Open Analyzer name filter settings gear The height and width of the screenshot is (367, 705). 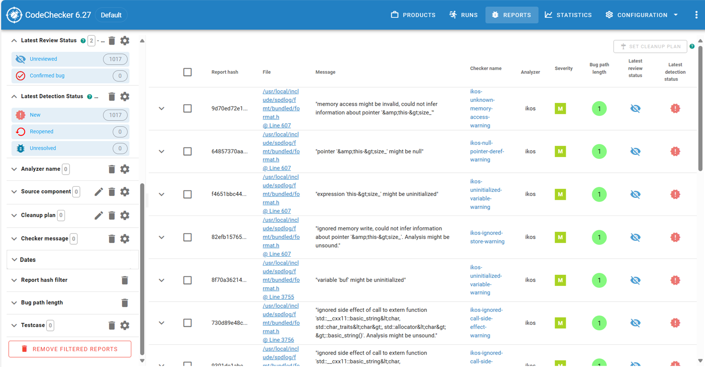125,169
